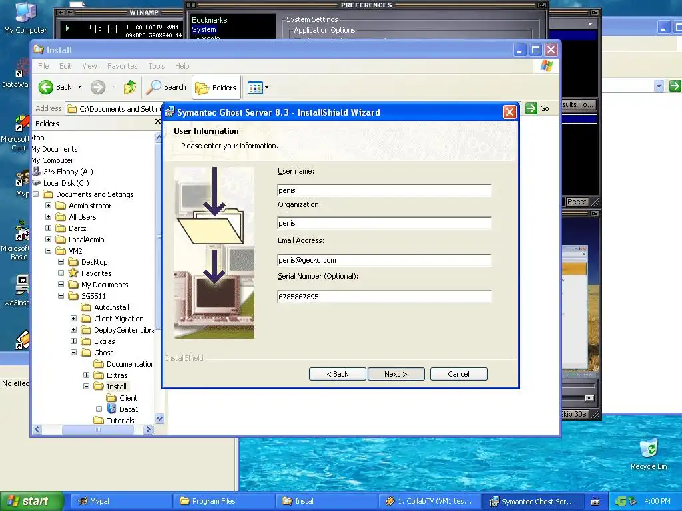Viewport: 682px width, 511px height.
Task: Click the Email Address input field
Action: 384,260
